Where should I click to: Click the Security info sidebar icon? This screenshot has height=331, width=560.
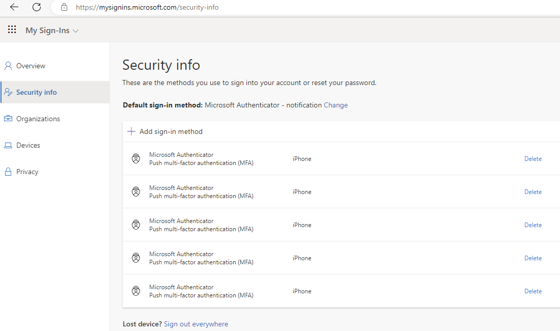8,92
